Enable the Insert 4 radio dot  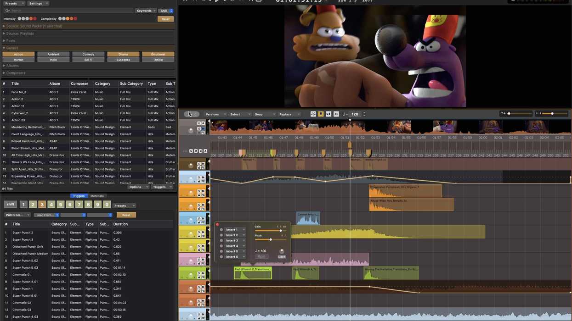click(221, 246)
